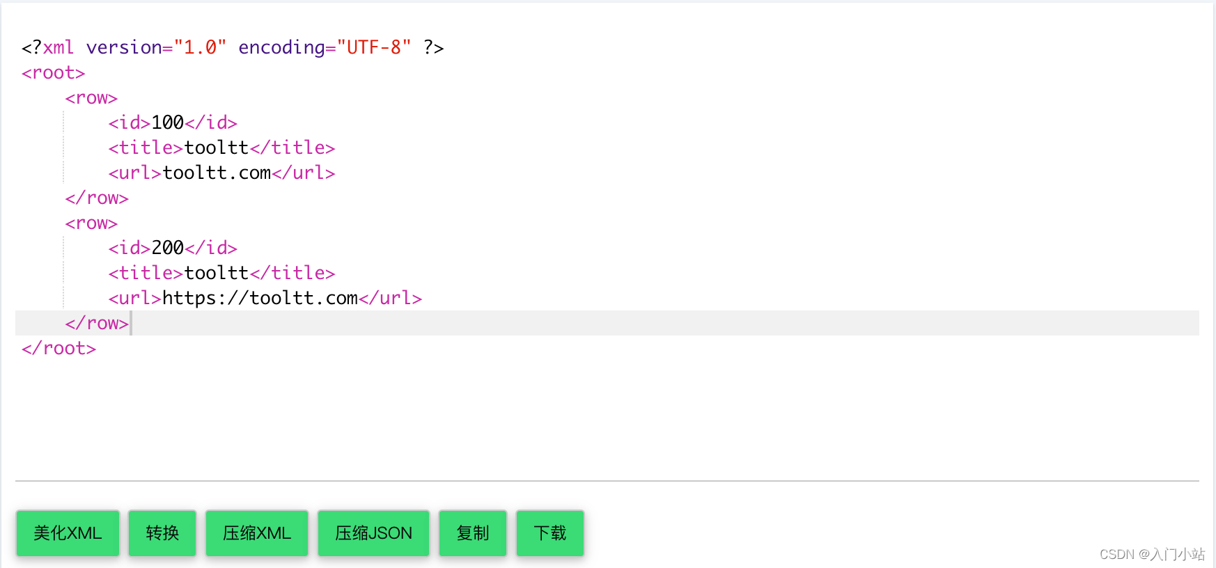
Task: Compress with the 压缩XML button
Action: pyautogui.click(x=257, y=533)
